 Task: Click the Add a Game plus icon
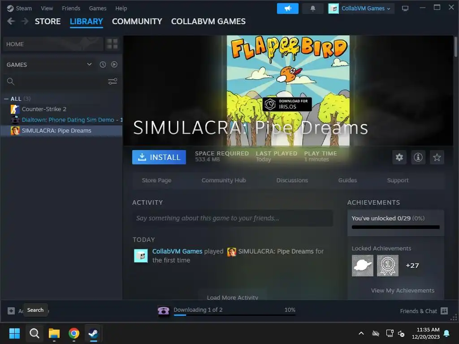11,311
